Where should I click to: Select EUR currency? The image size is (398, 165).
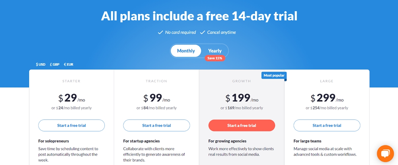[x=68, y=64]
